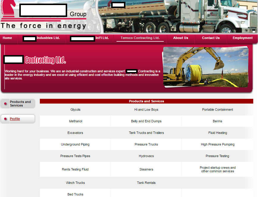
Task: Select the Winch Trucks cell
Action: (75, 183)
